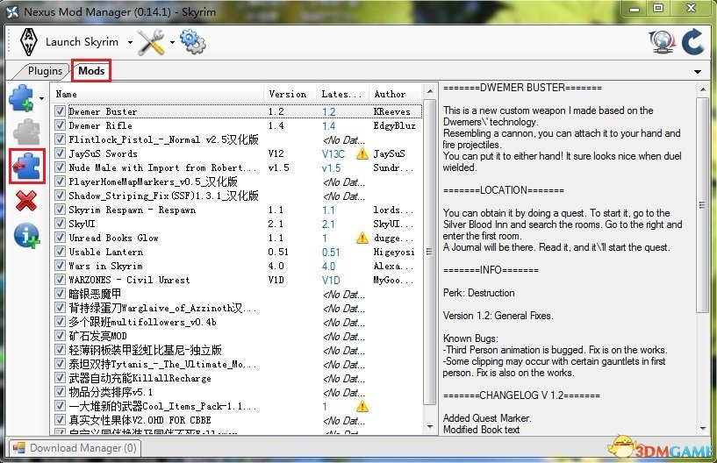This screenshot has height=463, width=717.
Task: Sort by the Author column header
Action: (x=395, y=94)
